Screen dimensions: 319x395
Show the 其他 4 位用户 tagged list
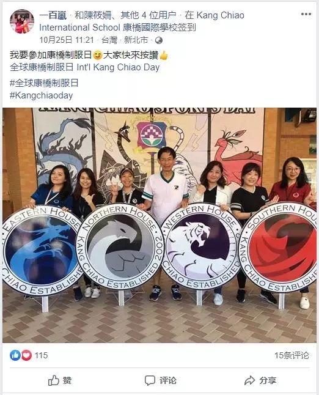[x=148, y=15]
